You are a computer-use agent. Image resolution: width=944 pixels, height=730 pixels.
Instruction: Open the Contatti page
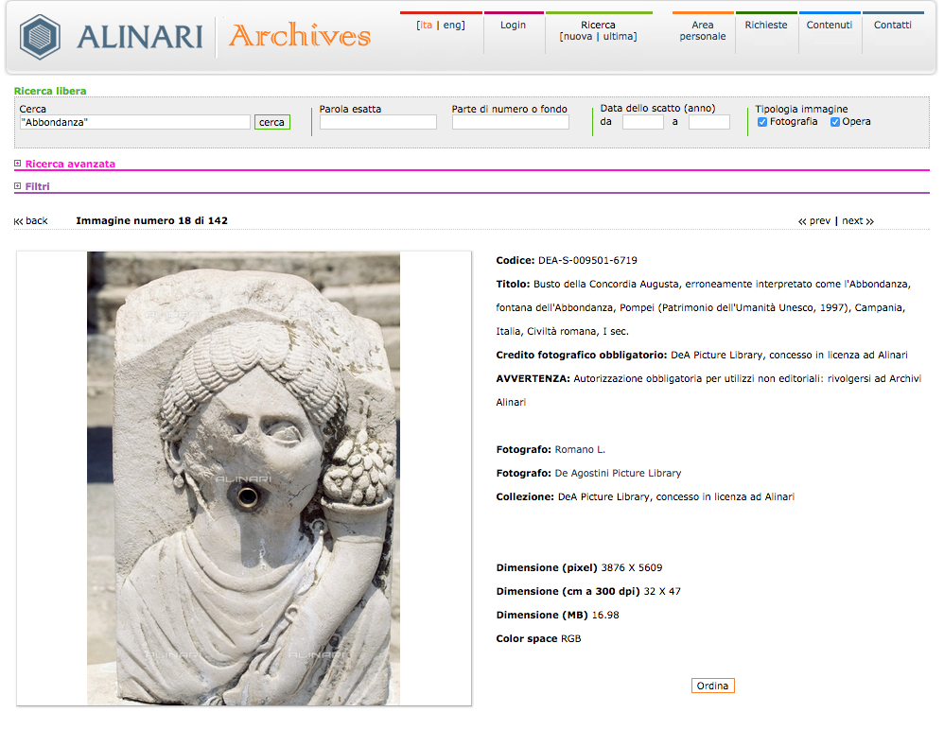click(892, 26)
